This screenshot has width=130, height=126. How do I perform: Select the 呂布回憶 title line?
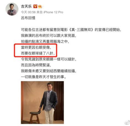[28, 18]
